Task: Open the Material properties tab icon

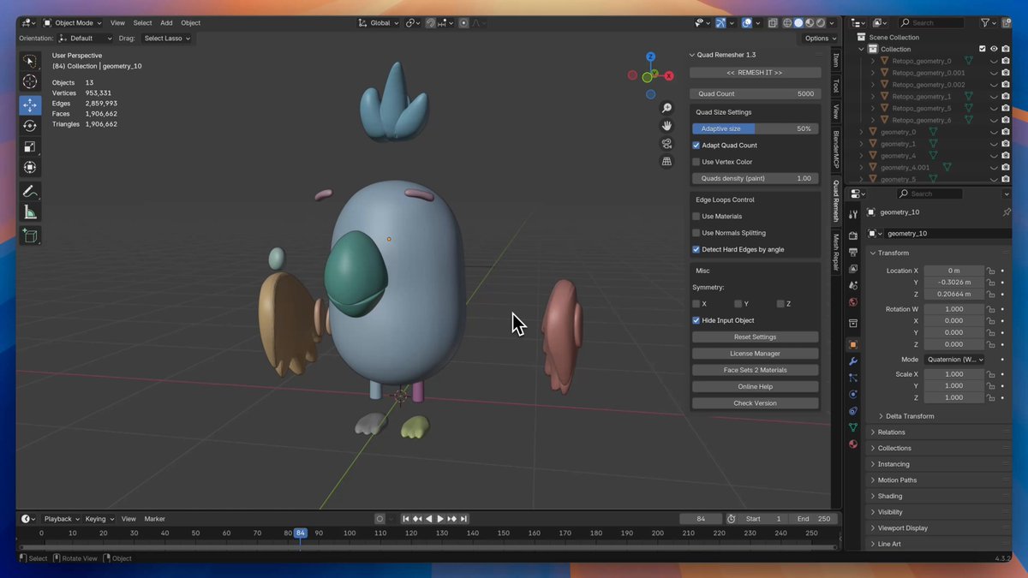Action: point(852,444)
